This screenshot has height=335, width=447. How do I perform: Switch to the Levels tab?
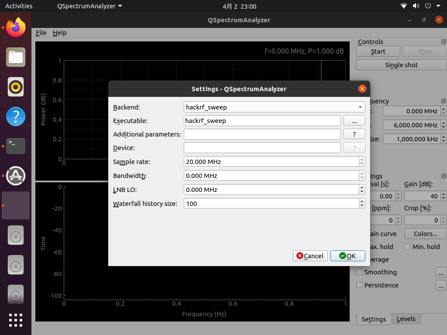click(x=406, y=319)
